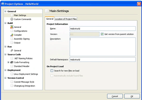
Task: Collapse the Build tree section
Action: [5, 23]
